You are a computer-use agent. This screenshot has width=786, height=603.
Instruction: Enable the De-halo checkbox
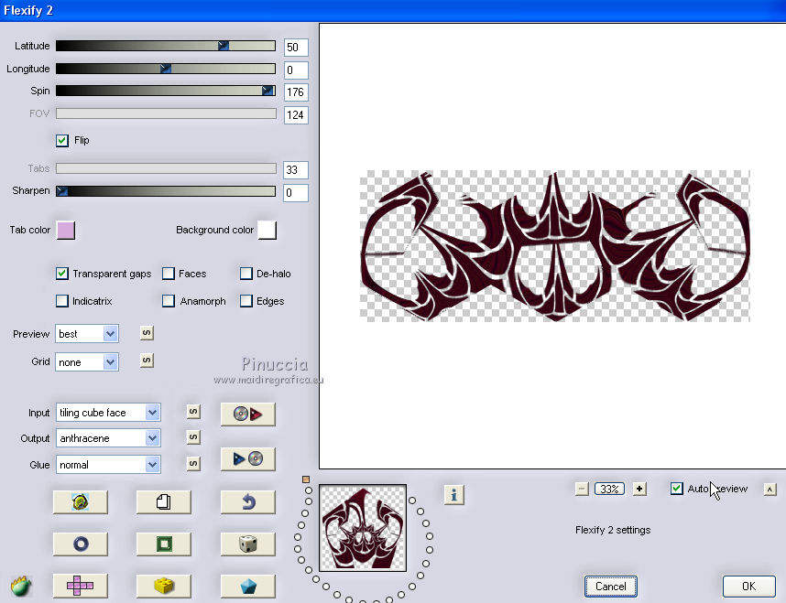[x=246, y=274]
